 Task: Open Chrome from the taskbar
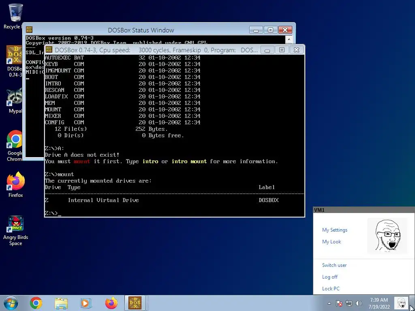point(36,303)
